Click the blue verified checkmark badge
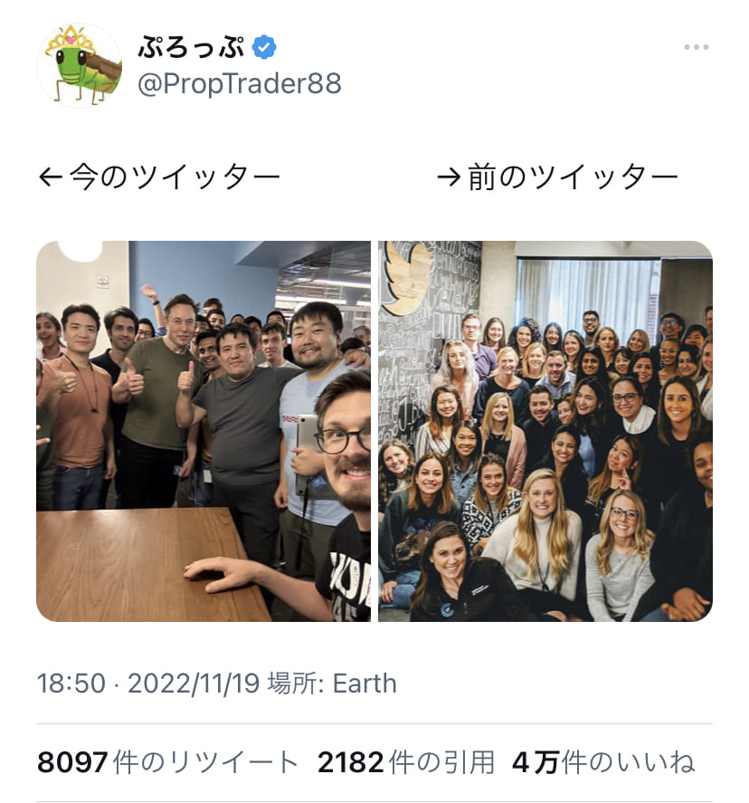Image resolution: width=749 pixels, height=803 pixels. tap(264, 47)
